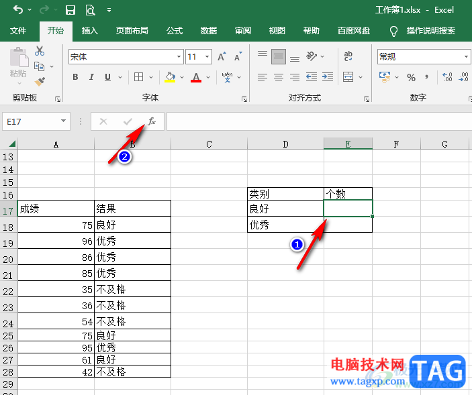Click the text orientation icon

point(312,56)
